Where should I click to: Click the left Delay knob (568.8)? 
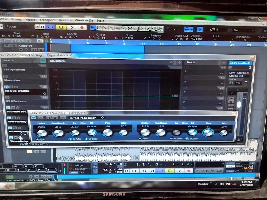tap(42, 133)
